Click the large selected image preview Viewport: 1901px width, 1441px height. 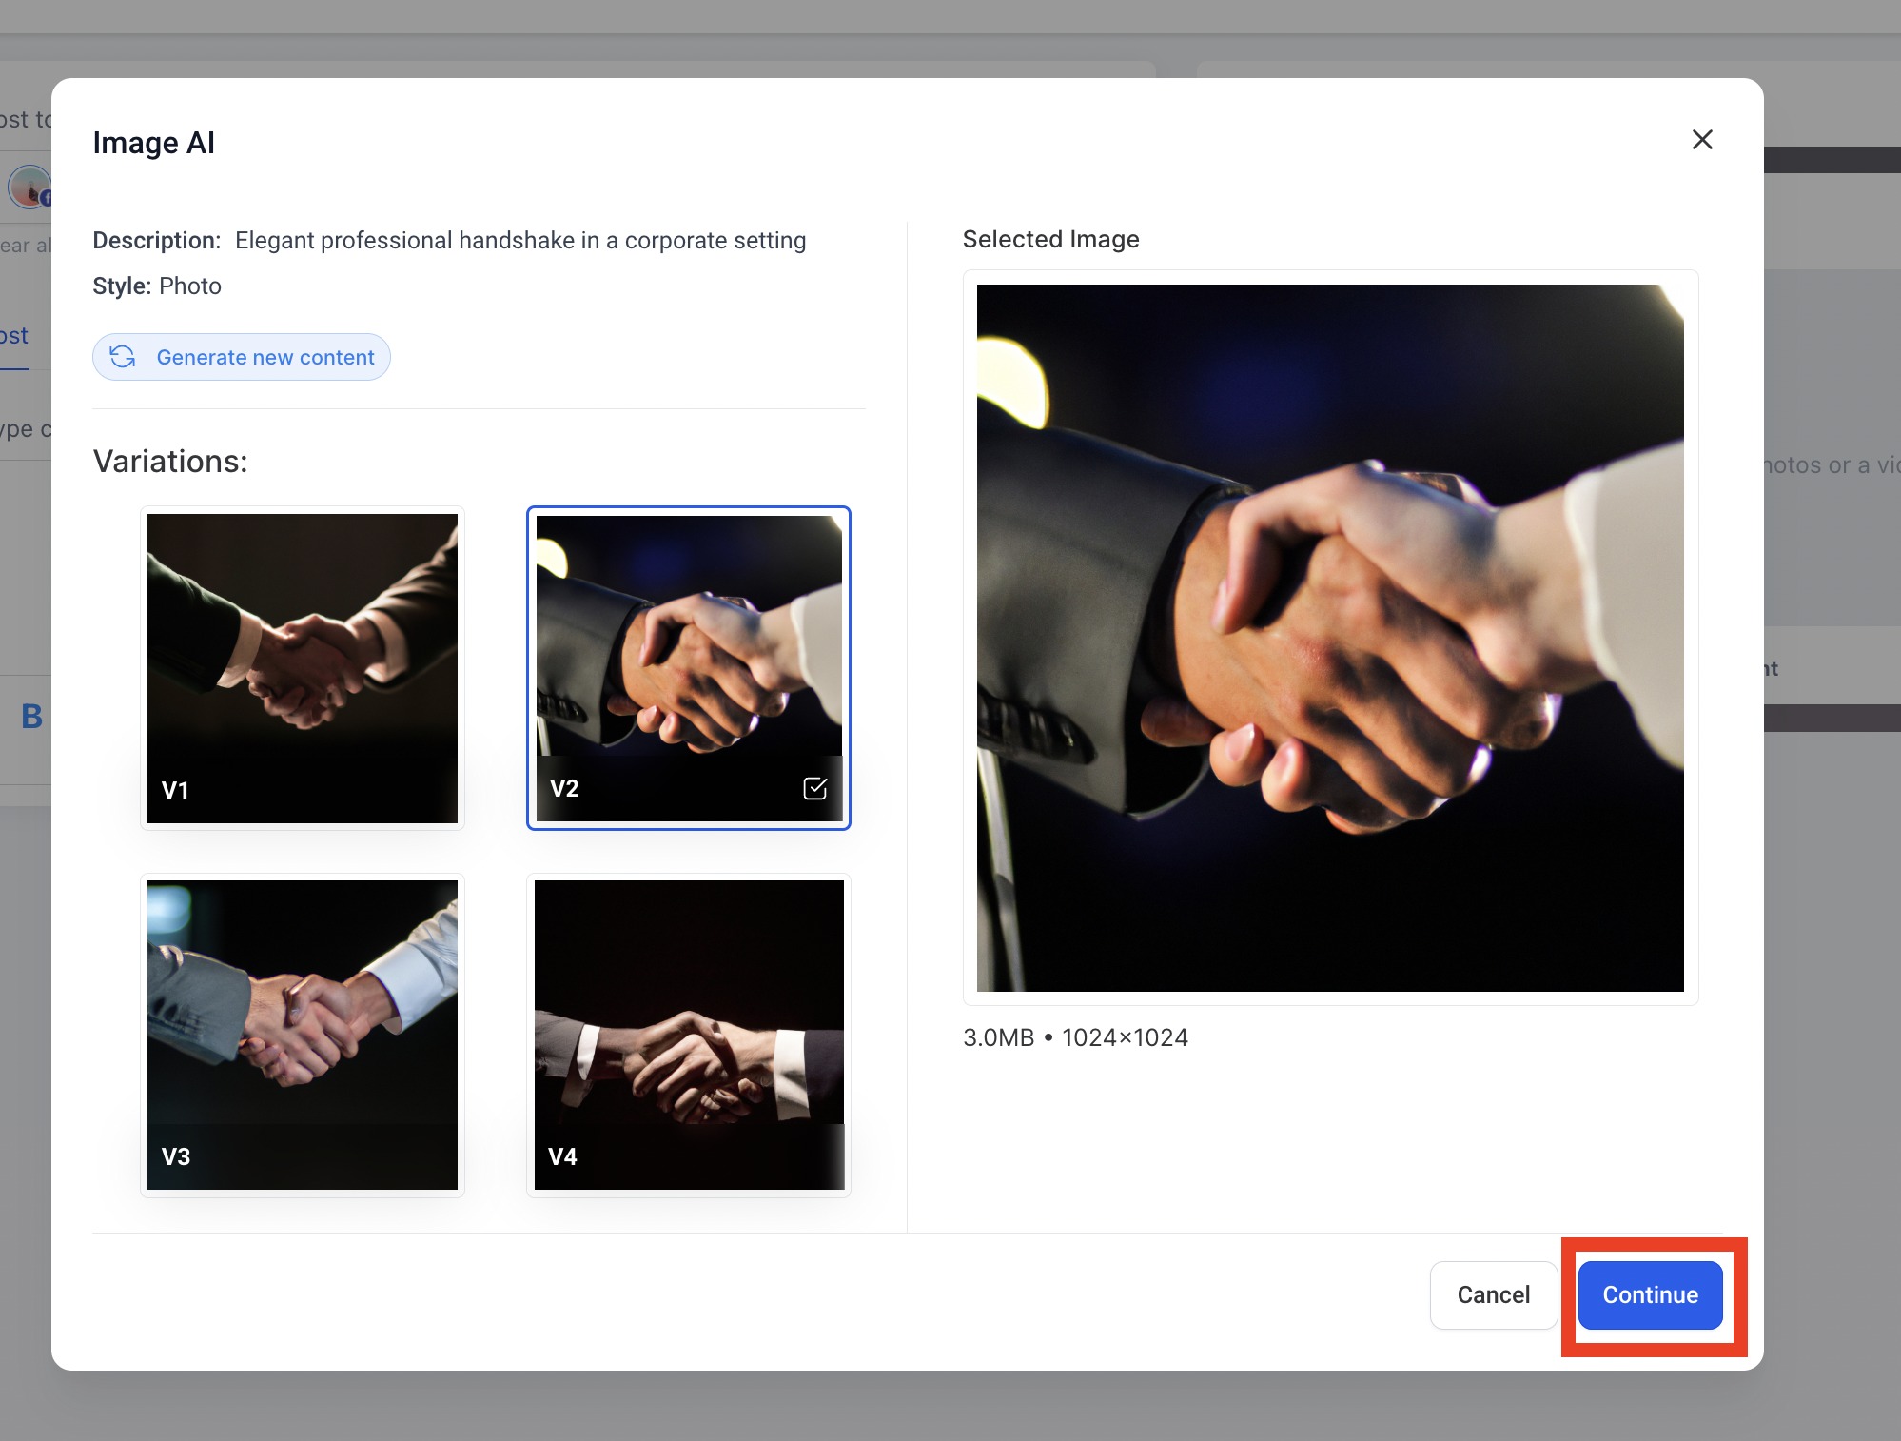(1330, 638)
